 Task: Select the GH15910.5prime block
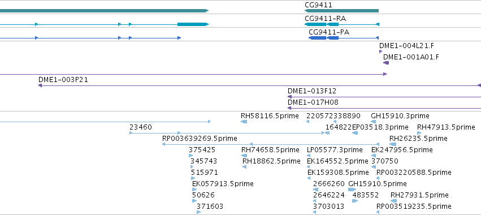(352, 190)
